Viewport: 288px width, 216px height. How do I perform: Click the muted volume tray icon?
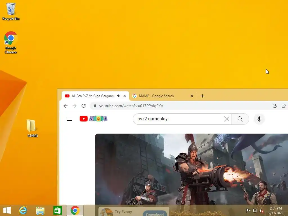[262, 210]
